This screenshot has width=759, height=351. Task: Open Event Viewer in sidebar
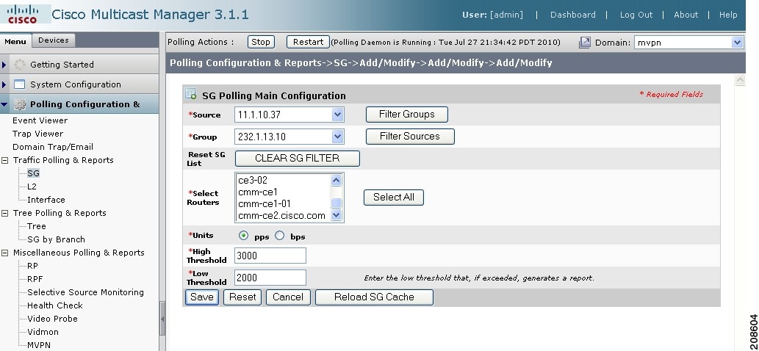[x=40, y=120]
